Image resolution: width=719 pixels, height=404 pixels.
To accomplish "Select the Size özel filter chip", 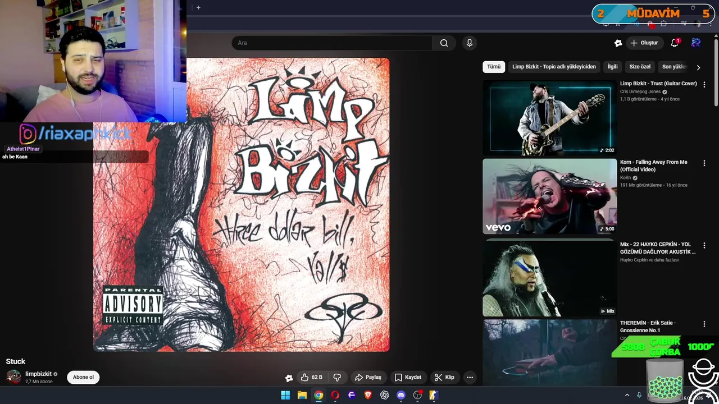I will [640, 67].
